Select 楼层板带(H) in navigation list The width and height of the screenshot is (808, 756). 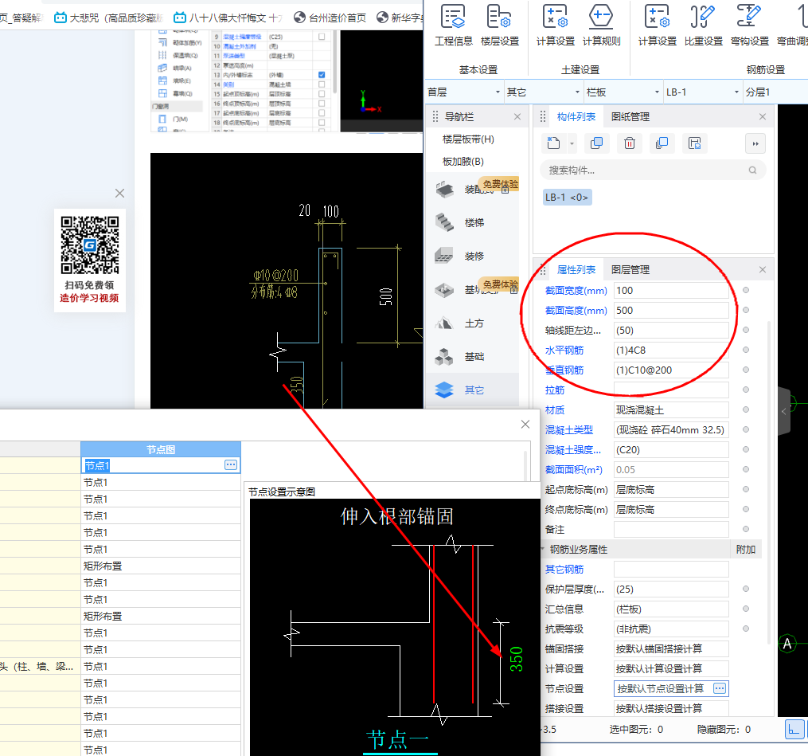[x=468, y=139]
